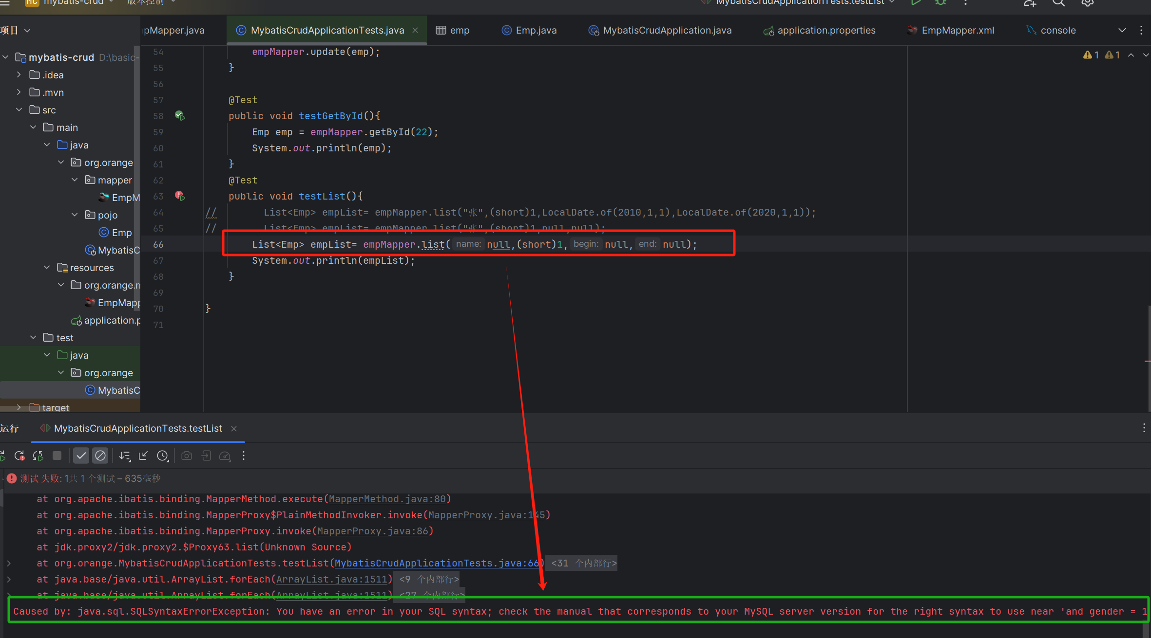Open MapperMethod.java:80 stack trace link

click(387, 499)
